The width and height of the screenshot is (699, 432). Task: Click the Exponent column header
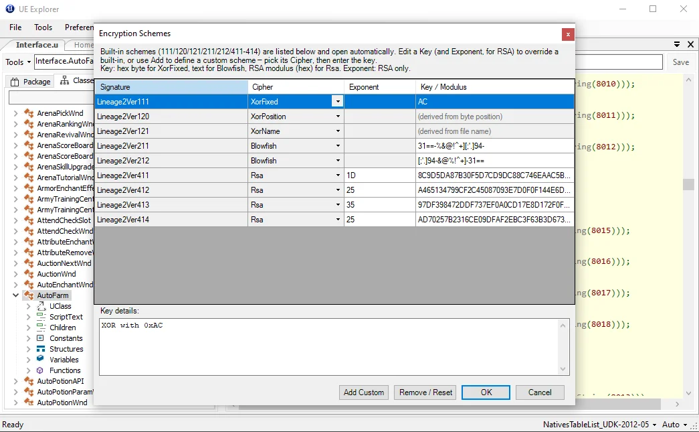[x=380, y=87]
